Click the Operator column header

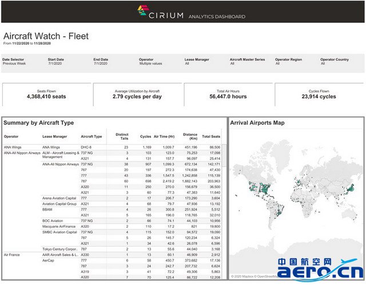11,136
